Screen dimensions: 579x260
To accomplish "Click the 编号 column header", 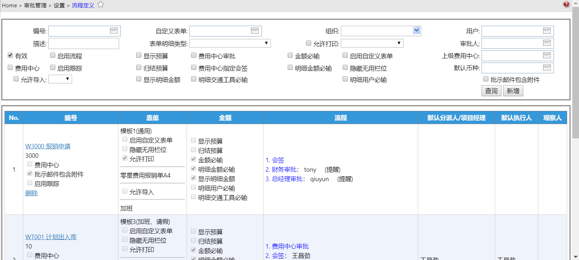I will coord(71,118).
